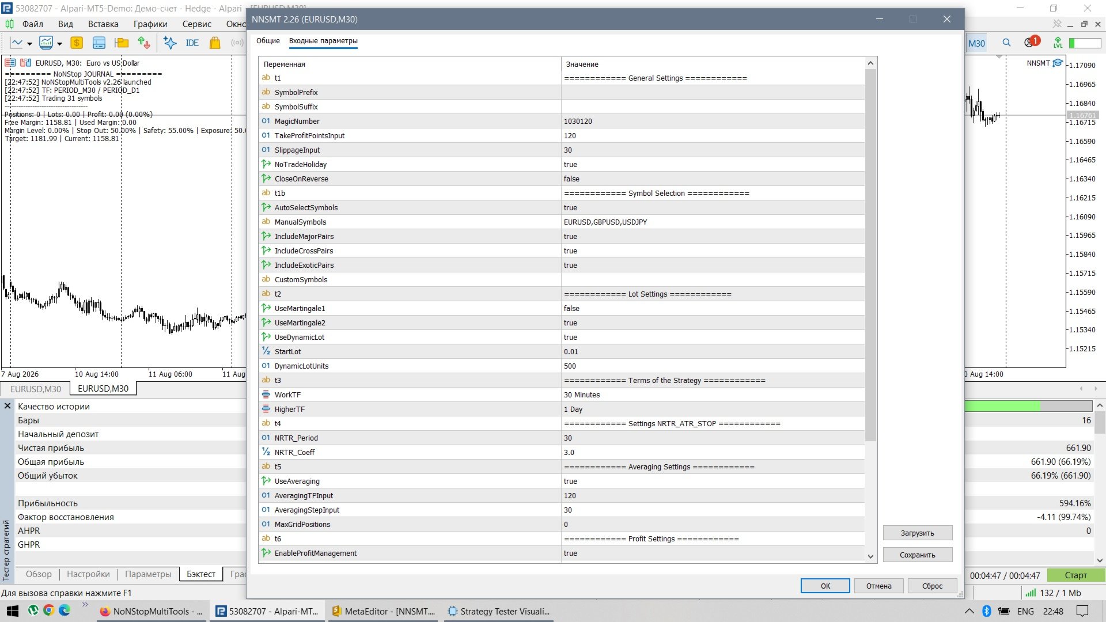Switch to the Общие tab
The width and height of the screenshot is (1106, 622).
(268, 41)
